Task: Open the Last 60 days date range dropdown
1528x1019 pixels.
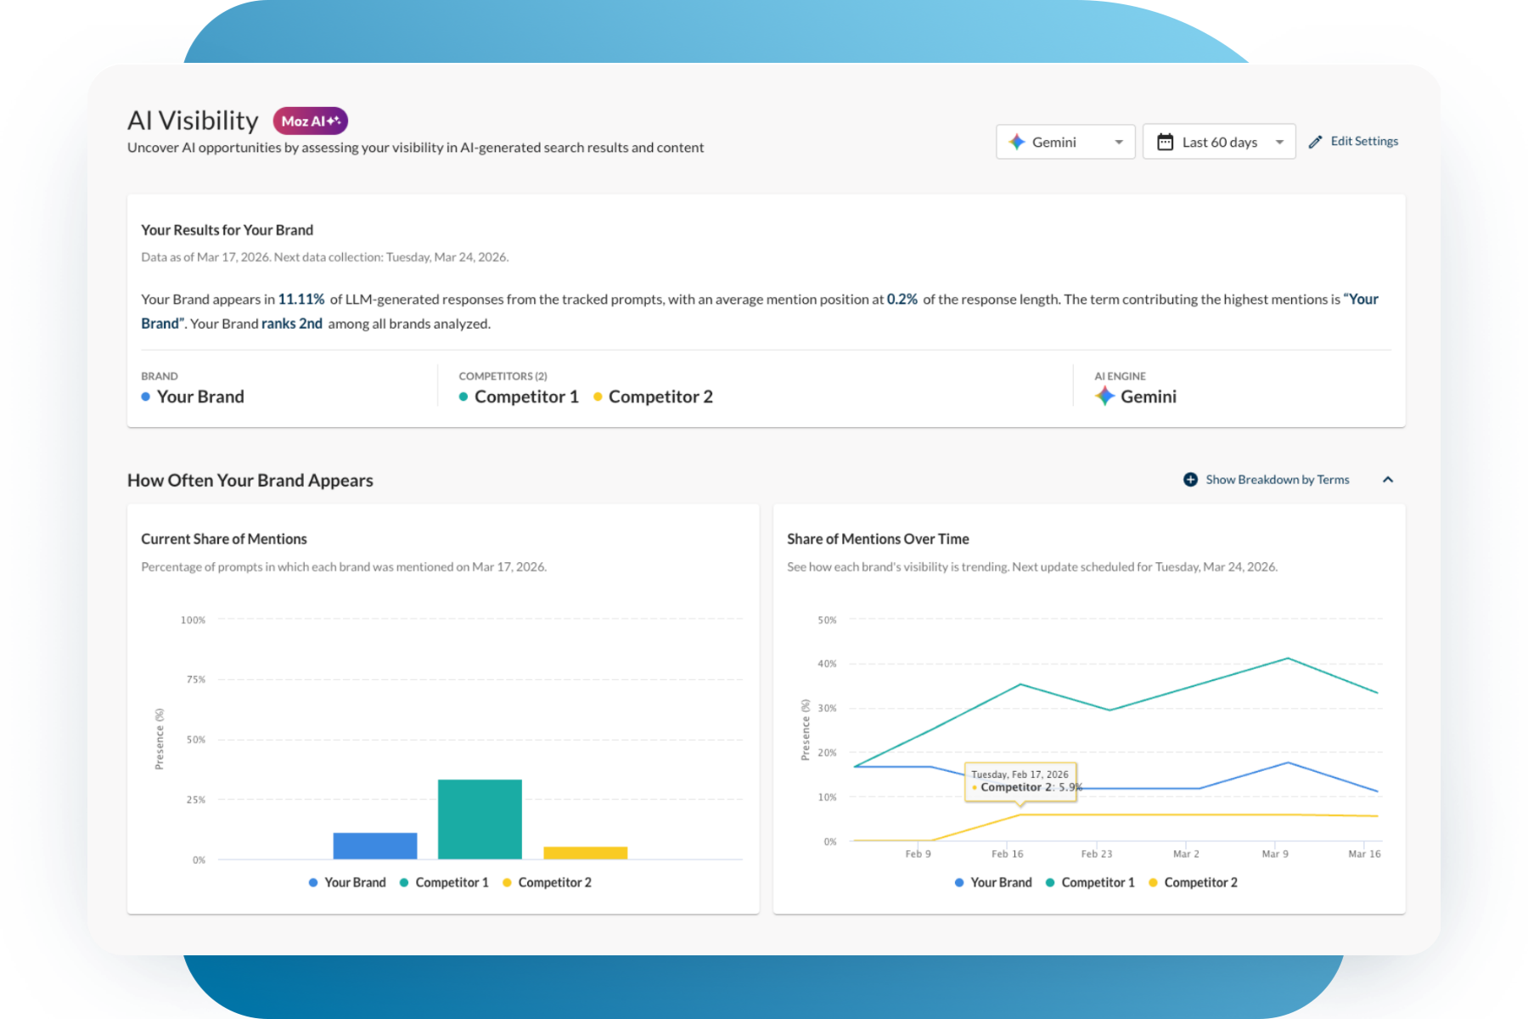Action: click(1219, 142)
